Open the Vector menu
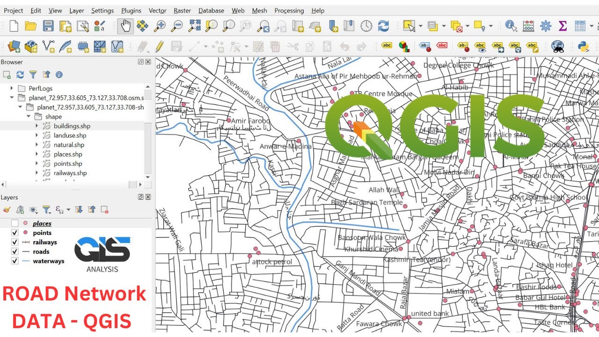The height and width of the screenshot is (337, 599). [158, 10]
